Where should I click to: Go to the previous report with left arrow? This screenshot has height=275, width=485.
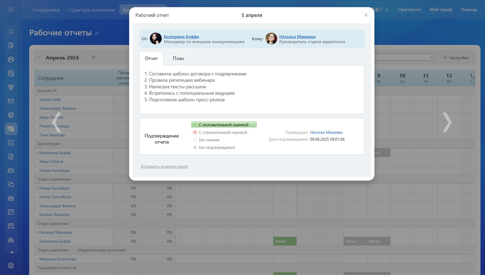click(x=58, y=122)
